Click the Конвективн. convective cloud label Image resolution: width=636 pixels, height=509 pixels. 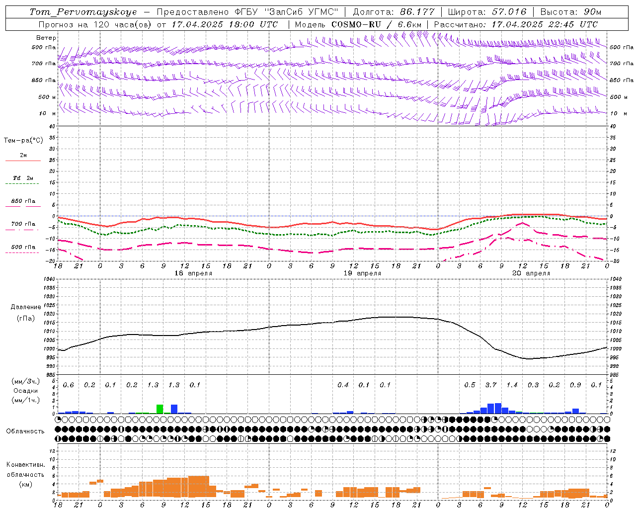(x=25, y=465)
